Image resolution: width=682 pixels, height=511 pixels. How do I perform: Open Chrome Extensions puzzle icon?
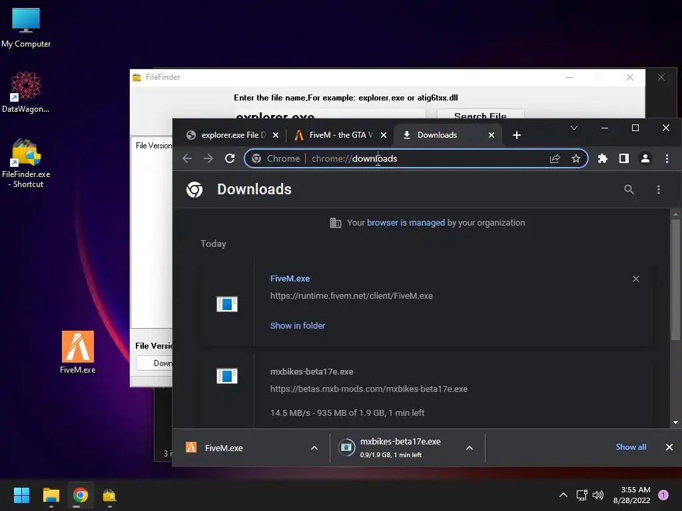click(602, 158)
